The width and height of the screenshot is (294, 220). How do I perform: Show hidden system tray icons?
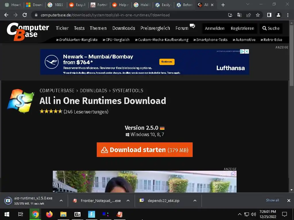coord(240,214)
